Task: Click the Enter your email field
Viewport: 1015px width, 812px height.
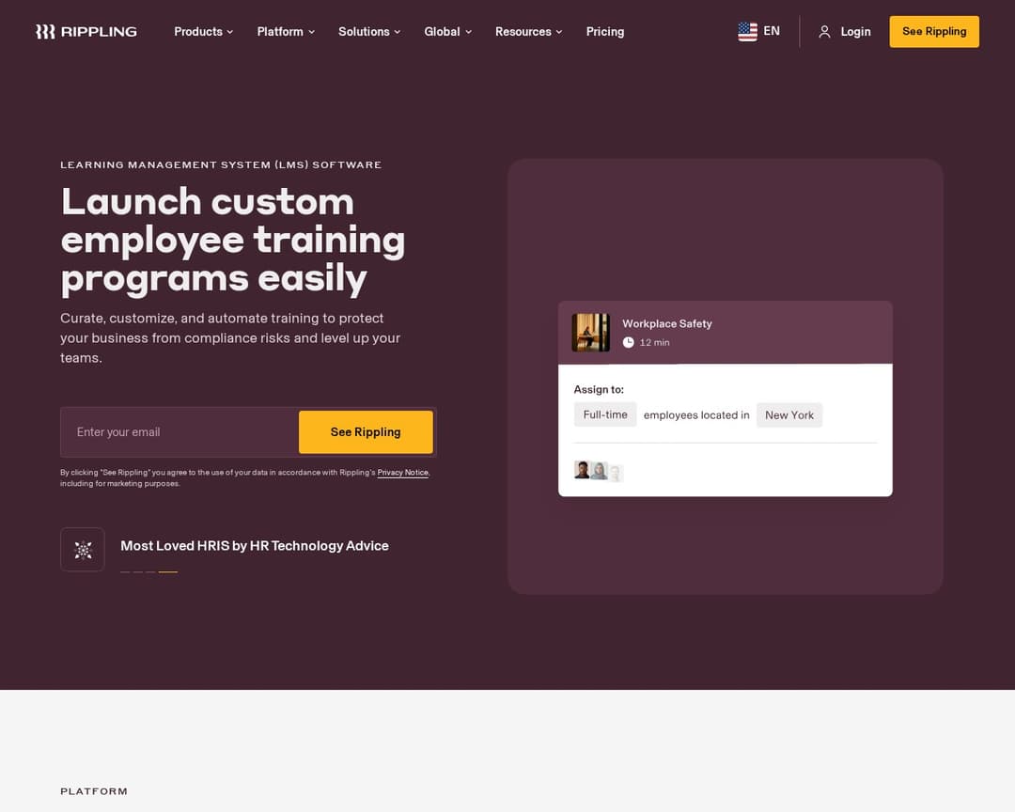Action: (x=180, y=432)
